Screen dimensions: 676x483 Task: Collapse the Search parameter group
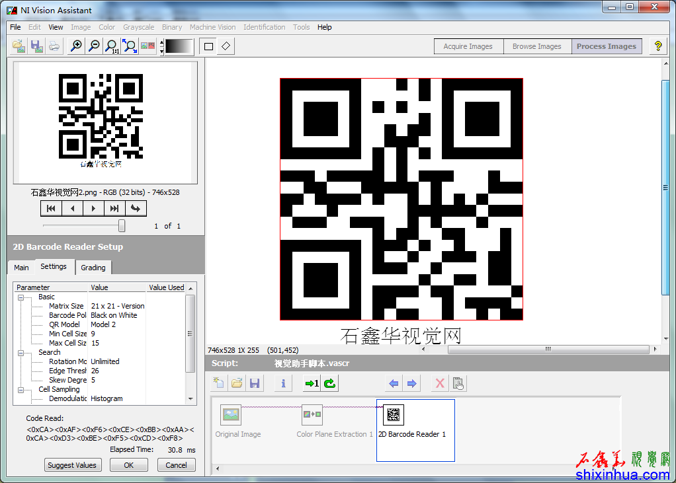[x=21, y=353]
